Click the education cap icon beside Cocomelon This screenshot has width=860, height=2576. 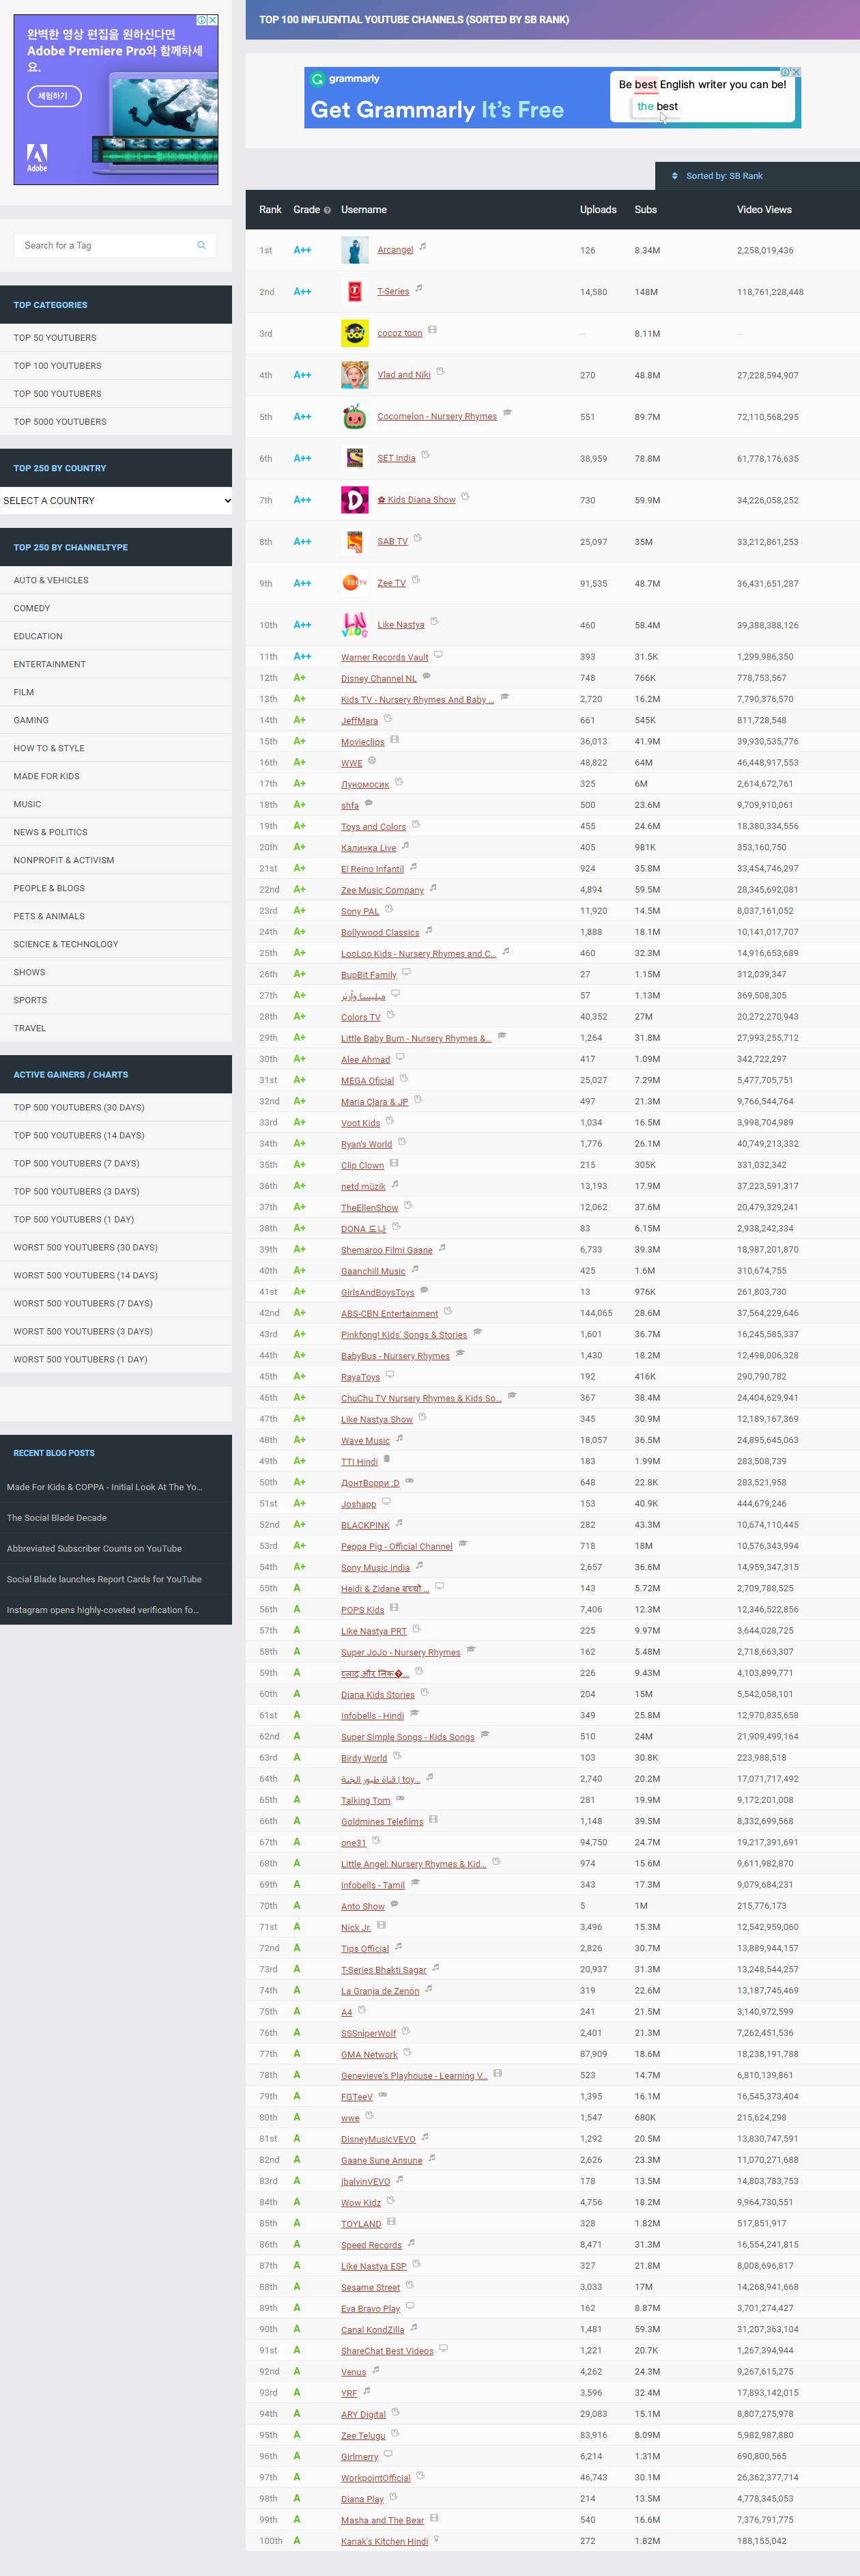[x=507, y=412]
